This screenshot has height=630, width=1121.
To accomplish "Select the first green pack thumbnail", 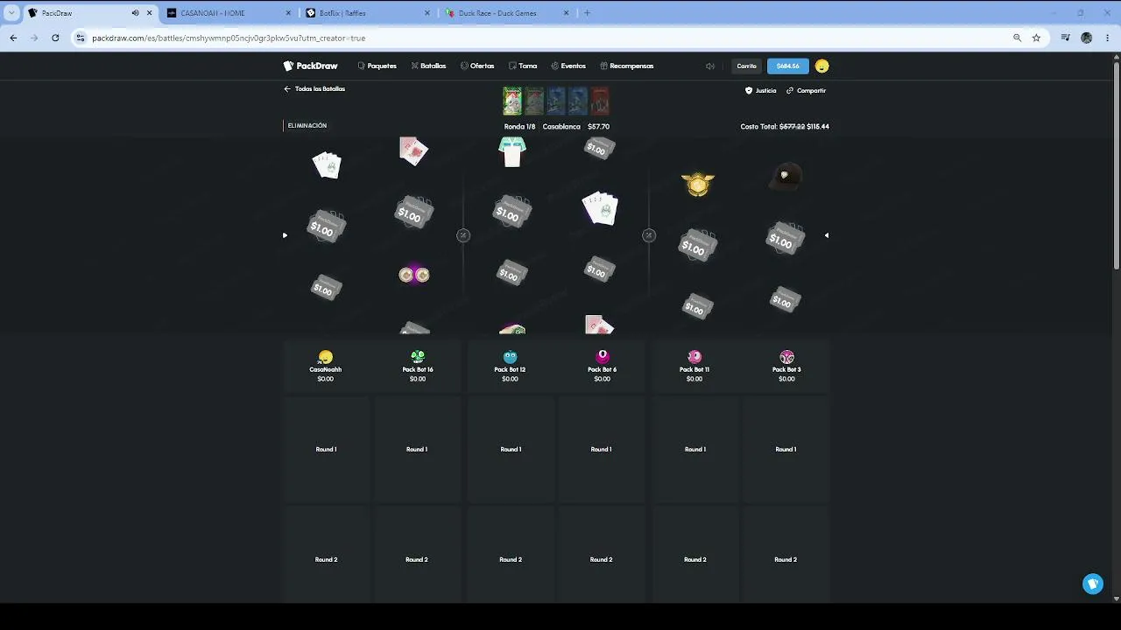I will tap(512, 101).
